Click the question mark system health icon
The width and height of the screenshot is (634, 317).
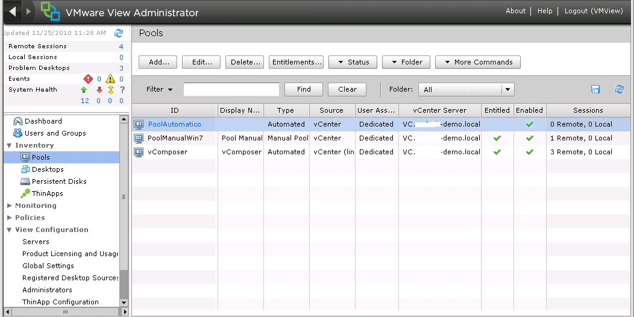point(122,90)
